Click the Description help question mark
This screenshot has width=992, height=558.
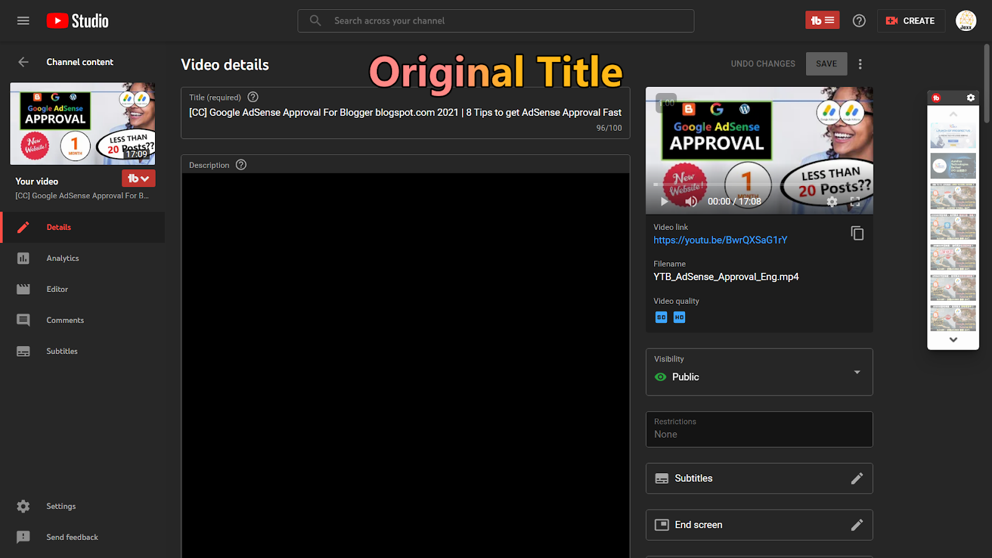[241, 165]
